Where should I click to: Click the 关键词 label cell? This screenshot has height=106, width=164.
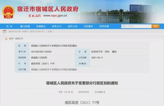(x=83, y=64)
